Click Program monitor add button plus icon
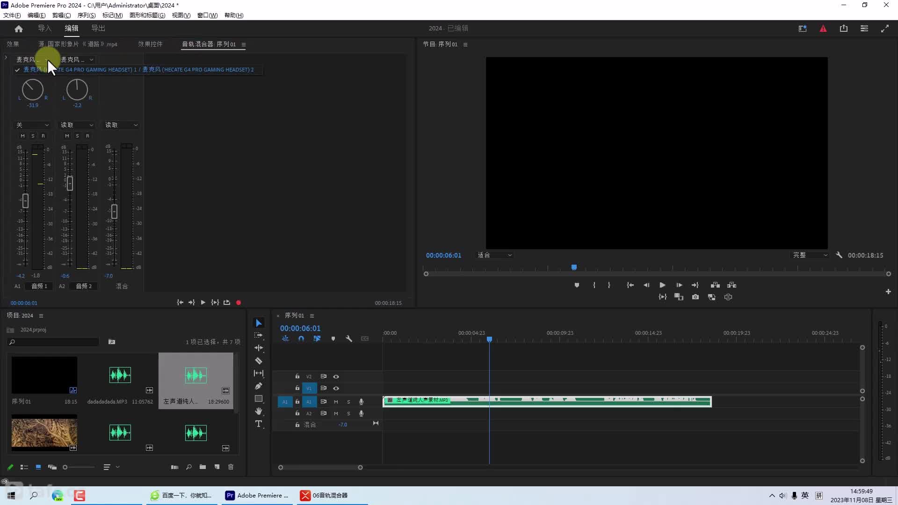 coord(888,292)
